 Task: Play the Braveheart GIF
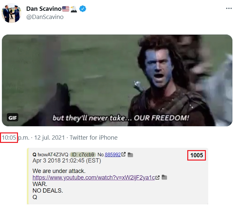117,80
